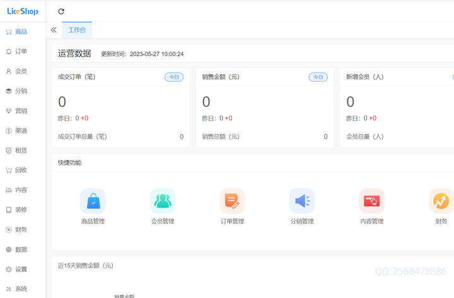Click 销售总额（元） text
This screenshot has width=454, height=298.
221,136
